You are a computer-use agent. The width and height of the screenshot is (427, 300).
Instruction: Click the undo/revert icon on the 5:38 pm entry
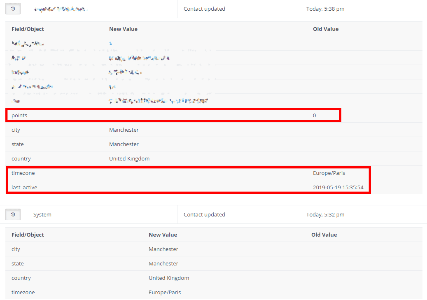pyautogui.click(x=13, y=8)
